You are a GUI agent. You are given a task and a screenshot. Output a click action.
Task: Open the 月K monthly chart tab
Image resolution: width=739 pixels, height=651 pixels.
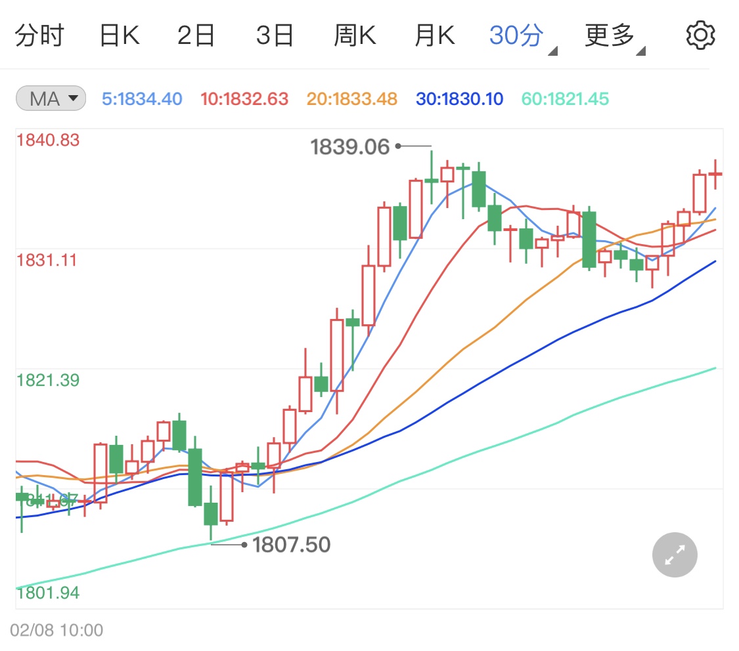[434, 35]
